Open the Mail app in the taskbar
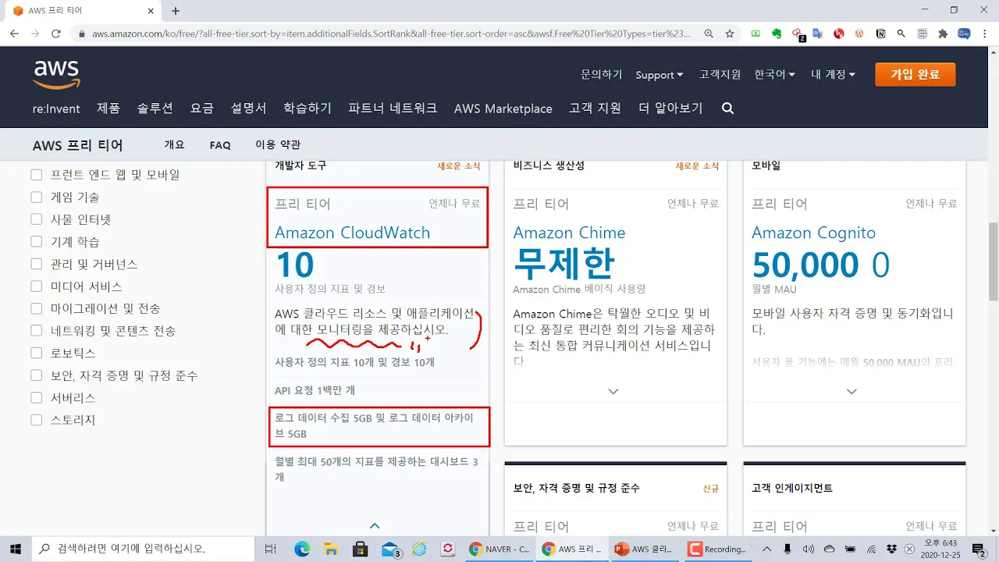This screenshot has width=999, height=562. (x=390, y=549)
